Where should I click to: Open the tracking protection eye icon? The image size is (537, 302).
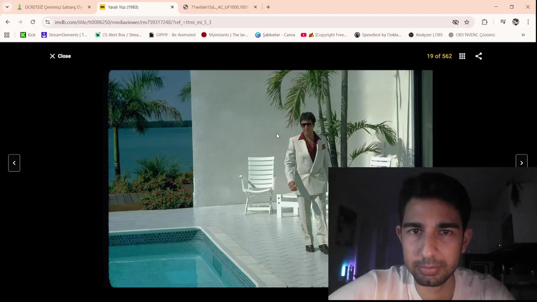(455, 22)
